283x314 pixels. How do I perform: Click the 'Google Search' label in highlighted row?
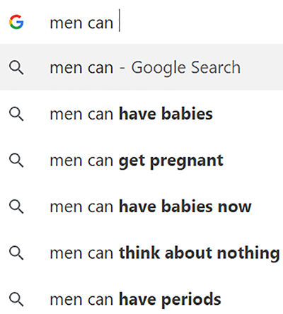(x=186, y=68)
